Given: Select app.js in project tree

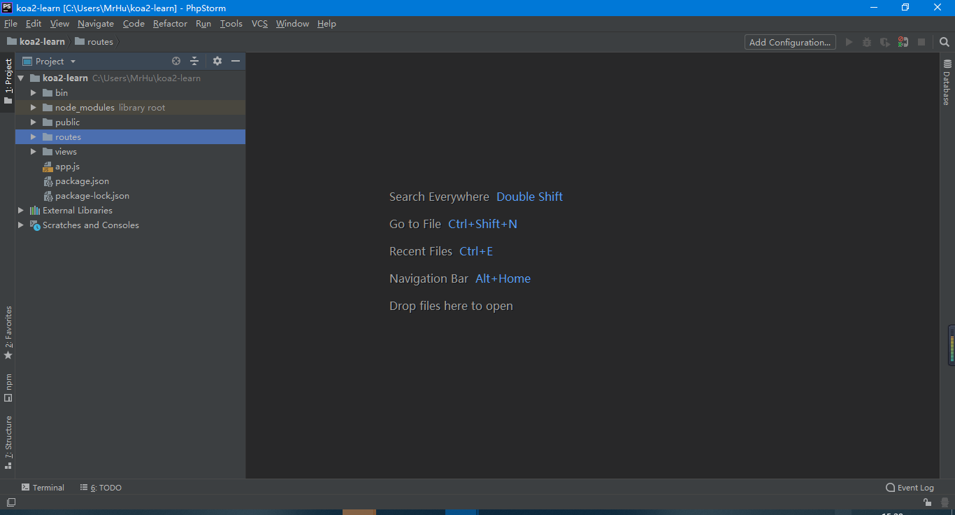Looking at the screenshot, I should [130, 167].
